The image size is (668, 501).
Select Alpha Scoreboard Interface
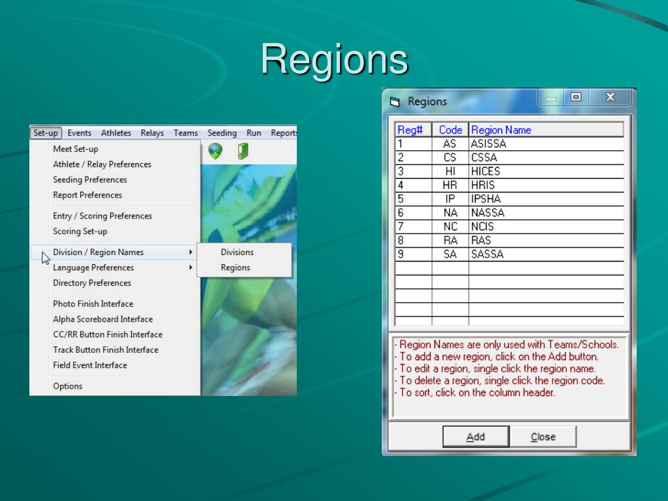click(102, 319)
